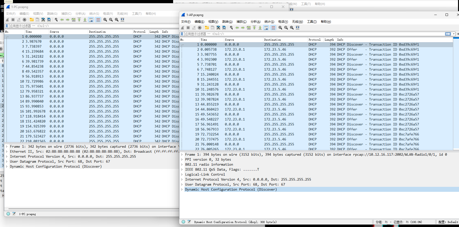Image resolution: width=459 pixels, height=227 pixels.
Task: Toggle packet colorization in 1-AP window
Action: click(273, 28)
